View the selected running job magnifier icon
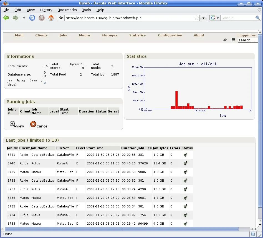The image size is (263, 238). point(13,124)
